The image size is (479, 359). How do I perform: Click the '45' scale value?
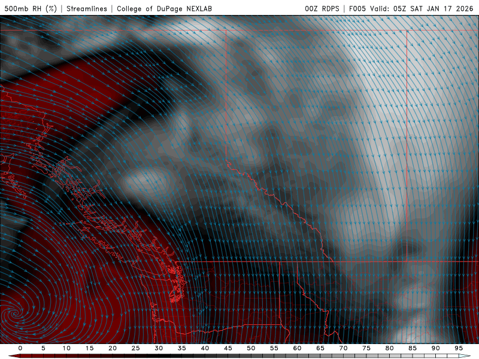click(x=228, y=348)
